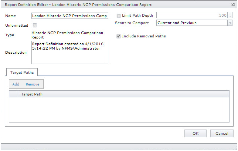Click the empty target path list area

click(x=119, y=109)
